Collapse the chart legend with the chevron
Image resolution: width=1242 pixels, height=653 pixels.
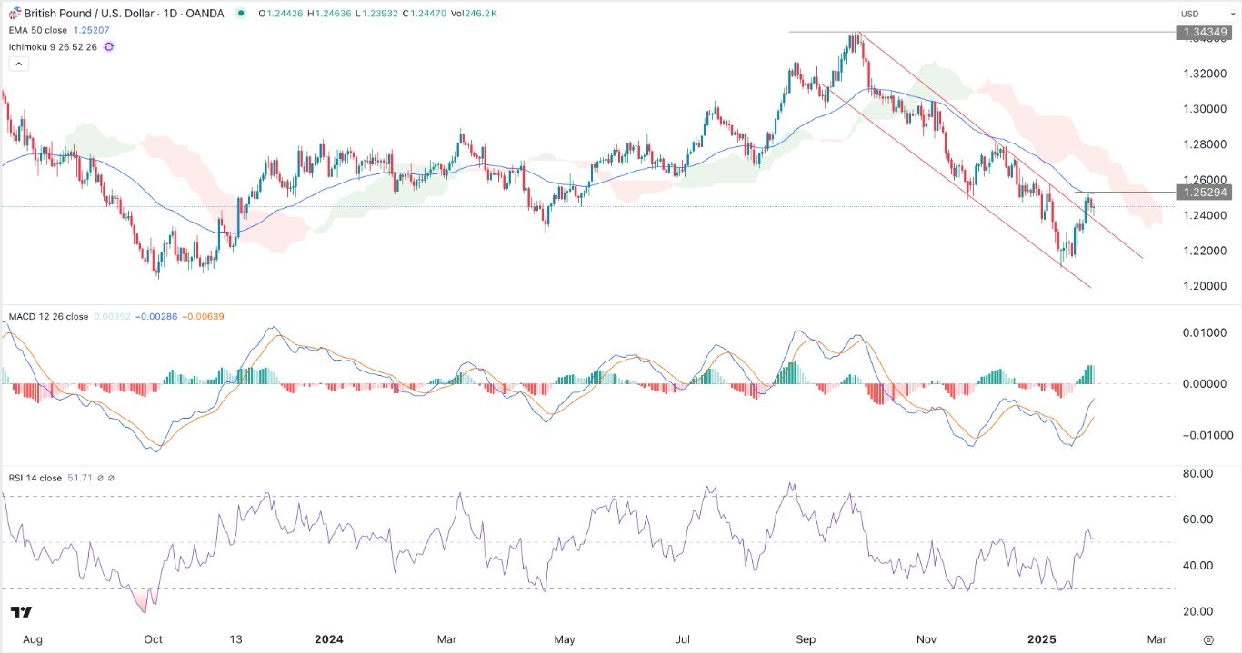click(17, 63)
